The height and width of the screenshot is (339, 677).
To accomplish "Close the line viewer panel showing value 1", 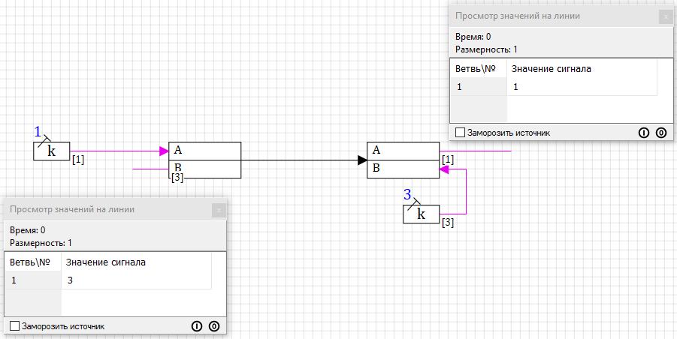I will click(664, 16).
